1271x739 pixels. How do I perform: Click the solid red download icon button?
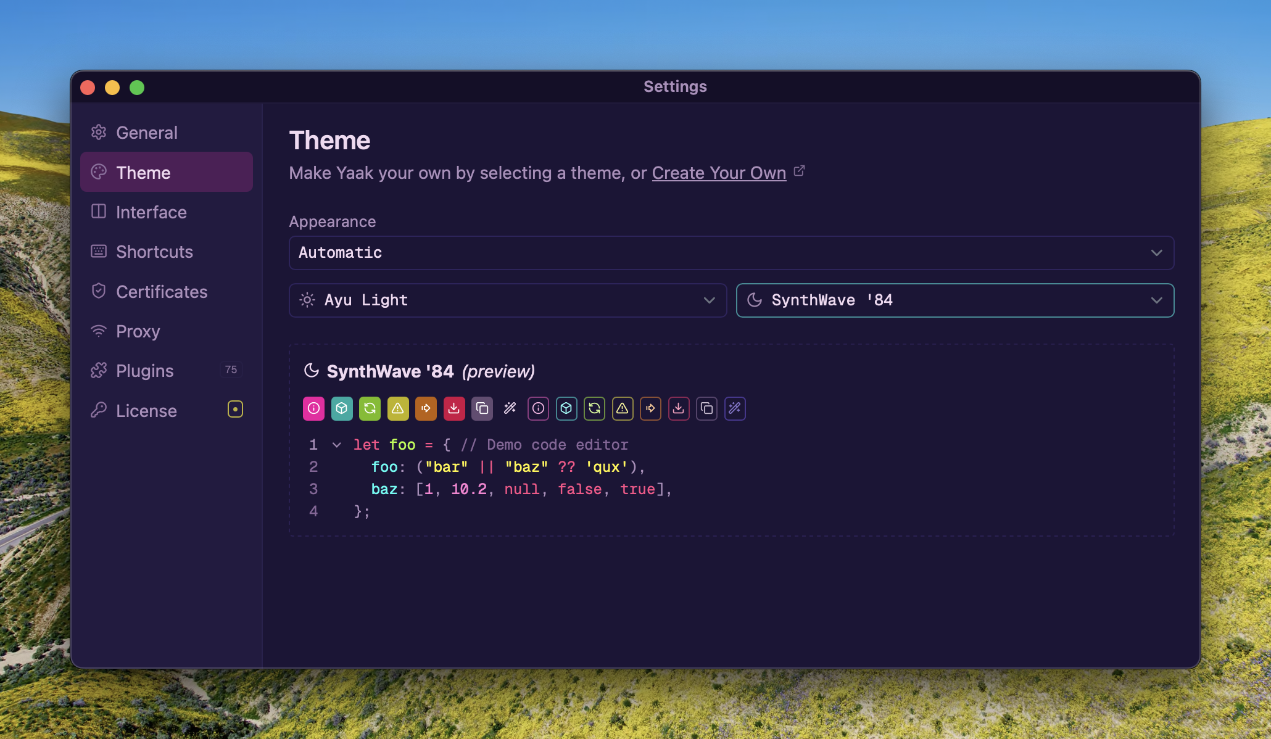click(x=454, y=408)
